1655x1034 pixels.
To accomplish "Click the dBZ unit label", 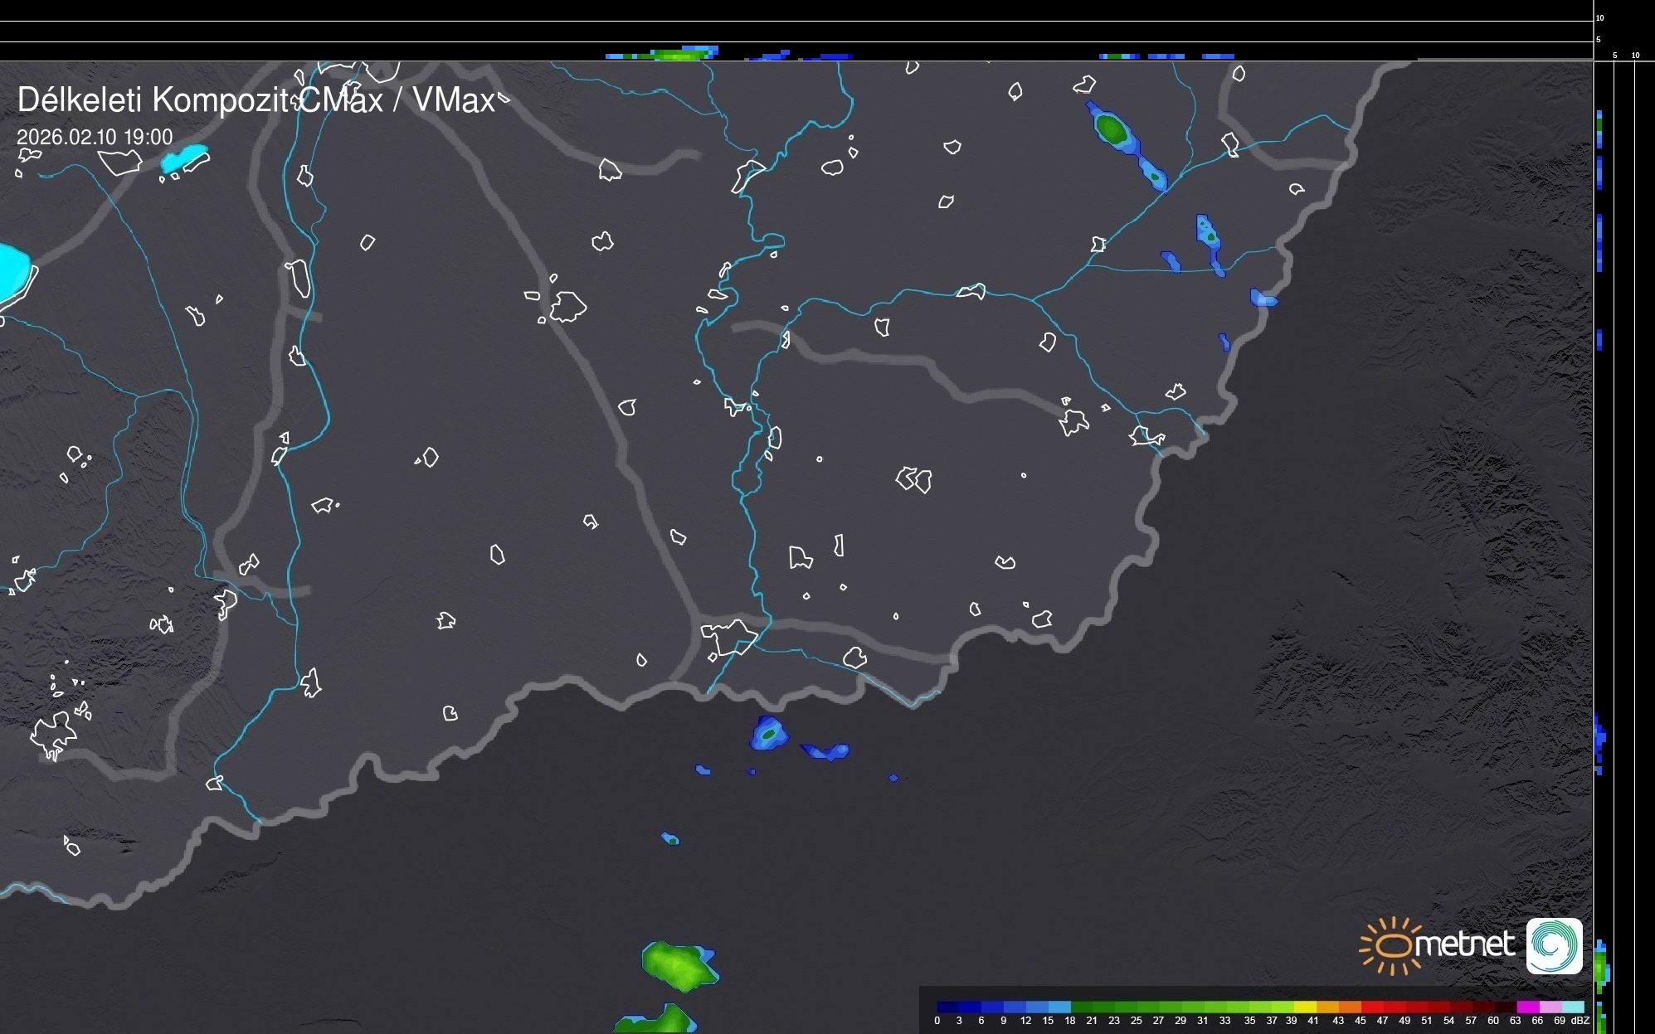I will (x=1580, y=1021).
